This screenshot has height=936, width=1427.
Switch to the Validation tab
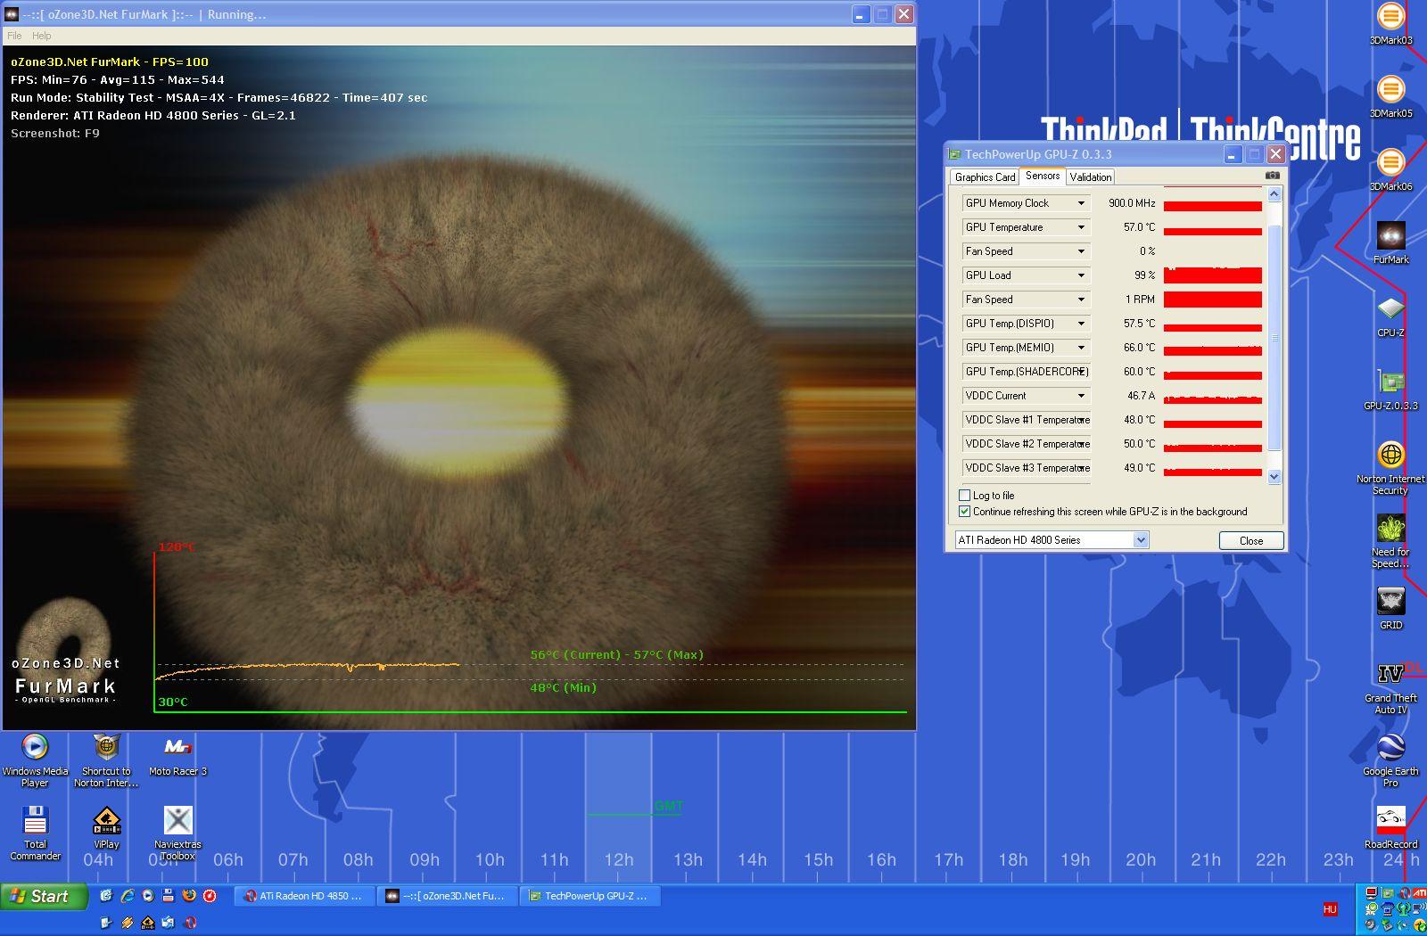coord(1091,177)
